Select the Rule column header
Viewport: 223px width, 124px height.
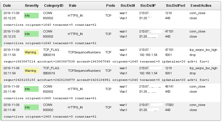pos(73,6)
